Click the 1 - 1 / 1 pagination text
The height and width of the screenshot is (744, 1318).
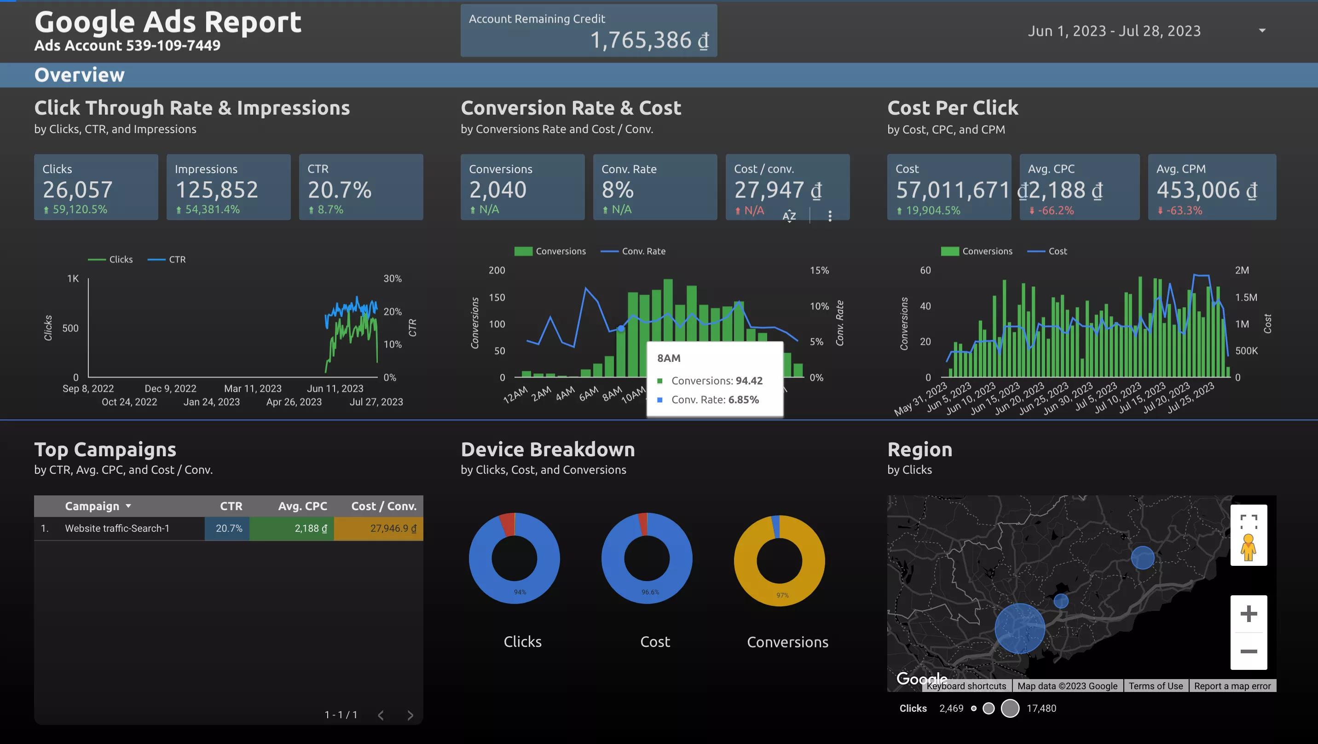tap(341, 715)
